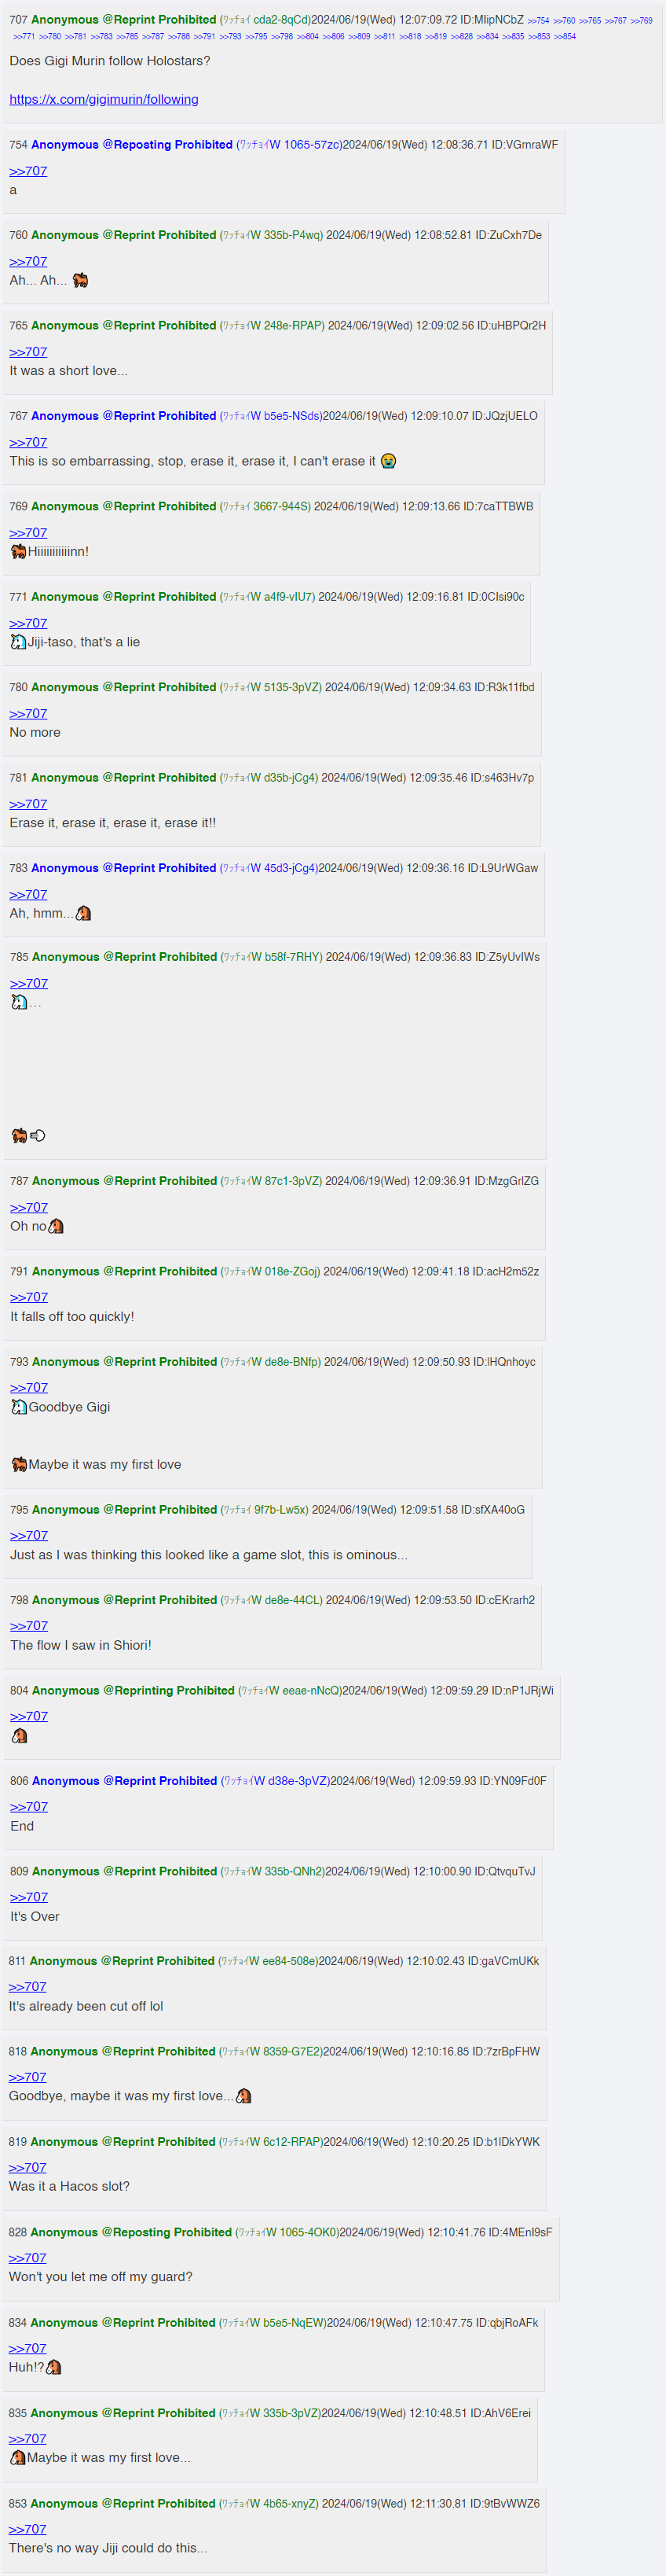Click the emoji after "Huh!?" in post 834
This screenshot has height=2576, width=666.
[x=54, y=2367]
